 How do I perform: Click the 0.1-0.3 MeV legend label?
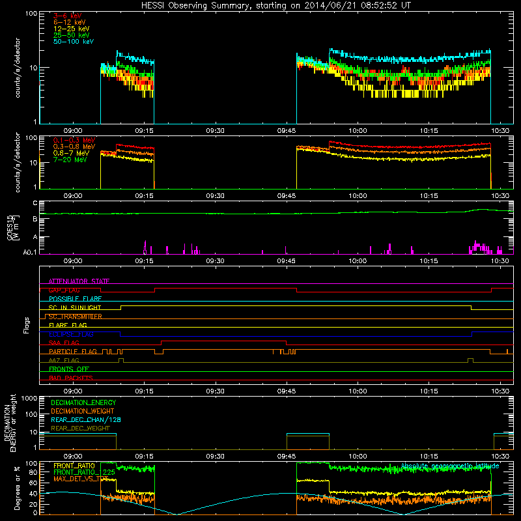click(x=74, y=140)
